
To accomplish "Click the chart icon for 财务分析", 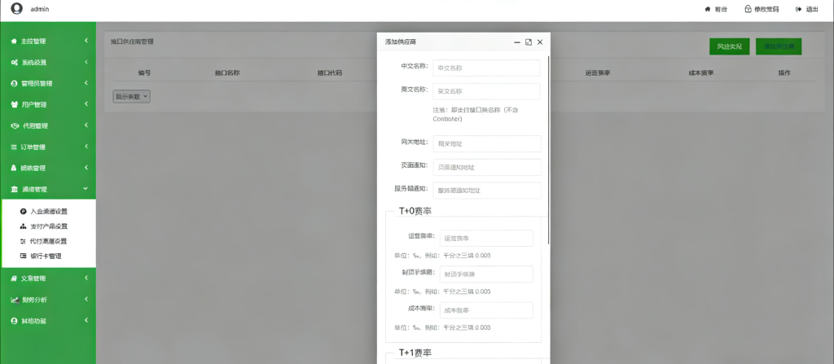I will [15, 300].
